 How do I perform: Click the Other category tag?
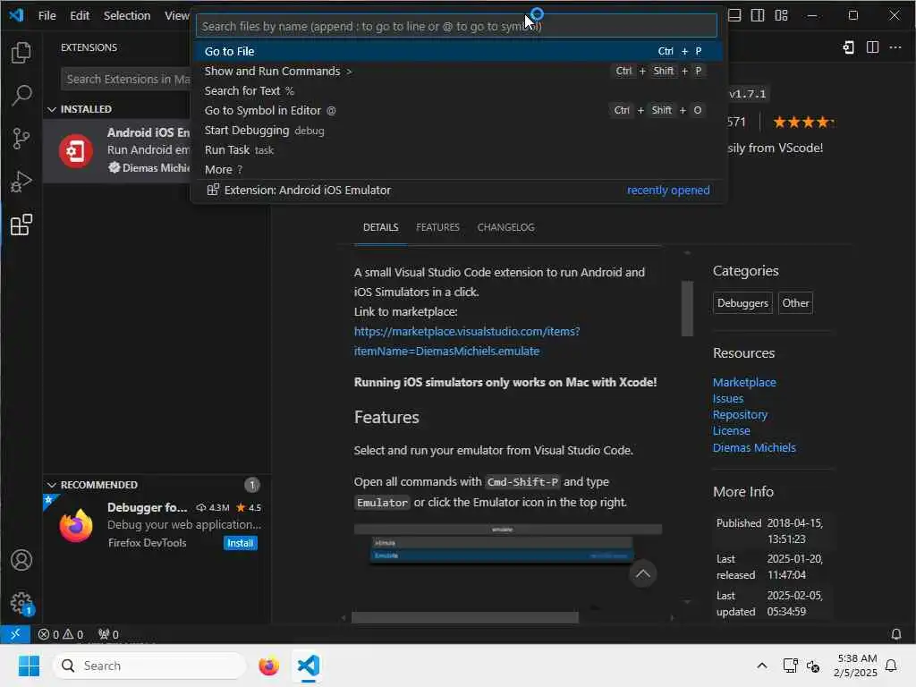pyautogui.click(x=795, y=303)
